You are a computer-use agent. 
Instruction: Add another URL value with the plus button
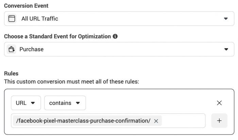(x=219, y=121)
